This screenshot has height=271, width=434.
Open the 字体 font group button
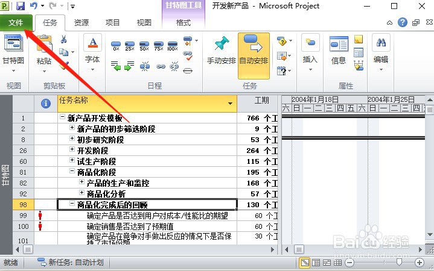(x=93, y=52)
